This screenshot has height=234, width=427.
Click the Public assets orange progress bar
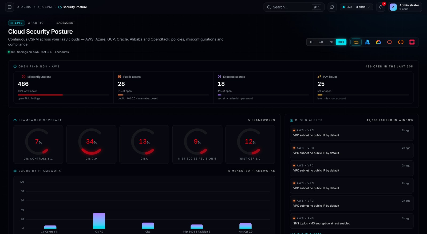tap(120, 95)
